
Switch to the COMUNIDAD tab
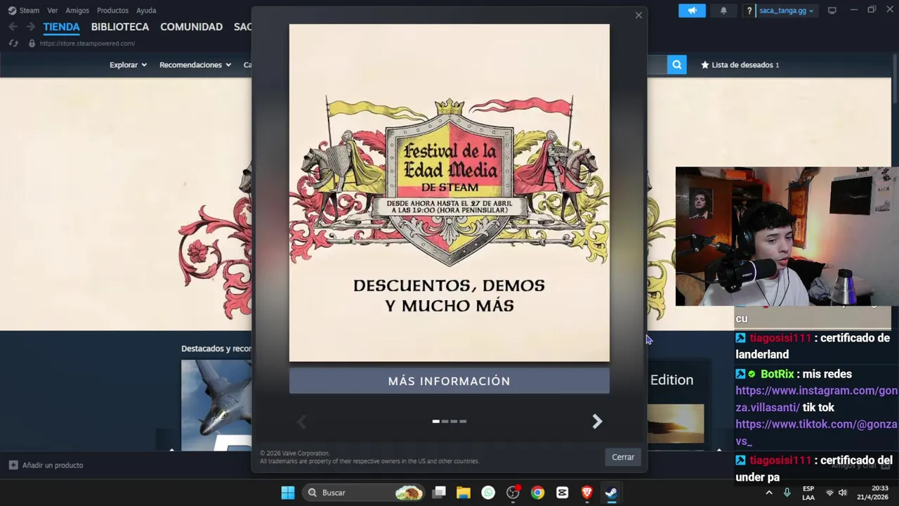(x=191, y=27)
